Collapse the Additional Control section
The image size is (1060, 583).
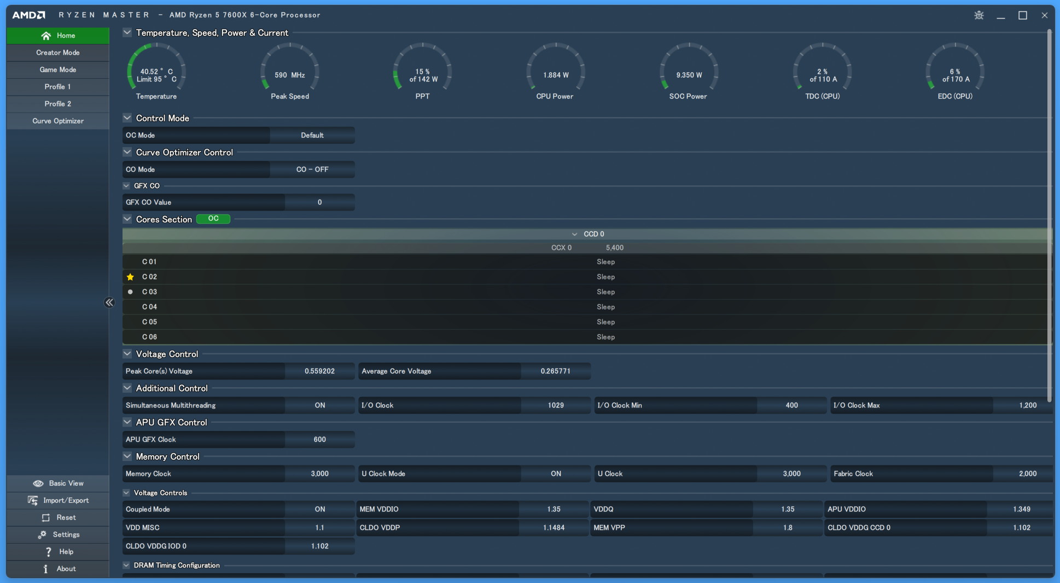pos(127,388)
